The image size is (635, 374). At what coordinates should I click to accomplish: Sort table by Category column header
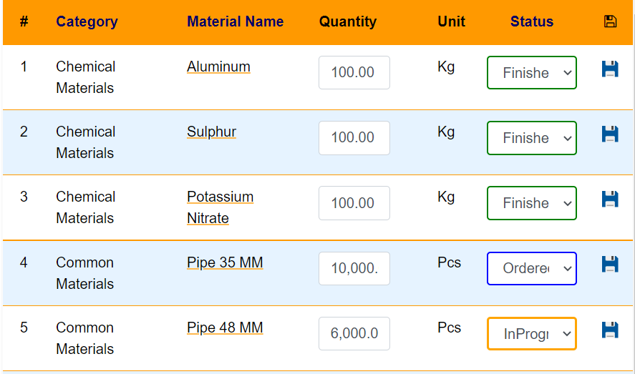pyautogui.click(x=87, y=21)
